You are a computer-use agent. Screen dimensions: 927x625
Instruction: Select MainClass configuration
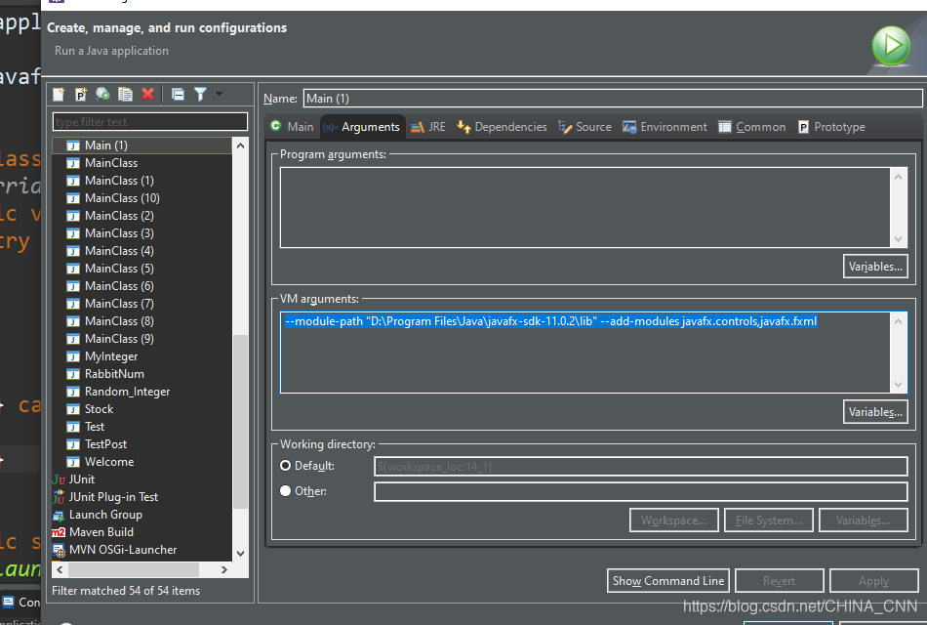(x=111, y=163)
